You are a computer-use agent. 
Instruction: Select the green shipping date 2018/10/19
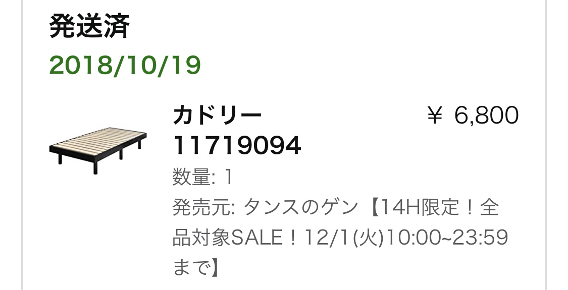[x=125, y=65]
